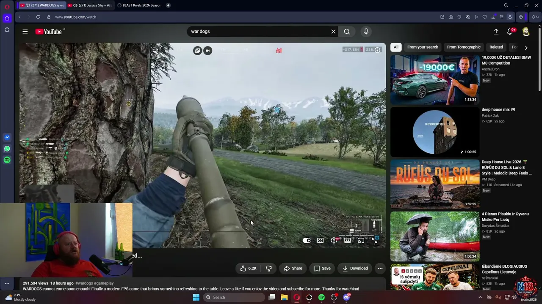
Task: Open the YouTube account avatar menu
Action: (x=526, y=32)
